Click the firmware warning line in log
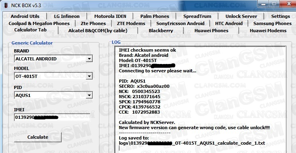 tap(194, 128)
